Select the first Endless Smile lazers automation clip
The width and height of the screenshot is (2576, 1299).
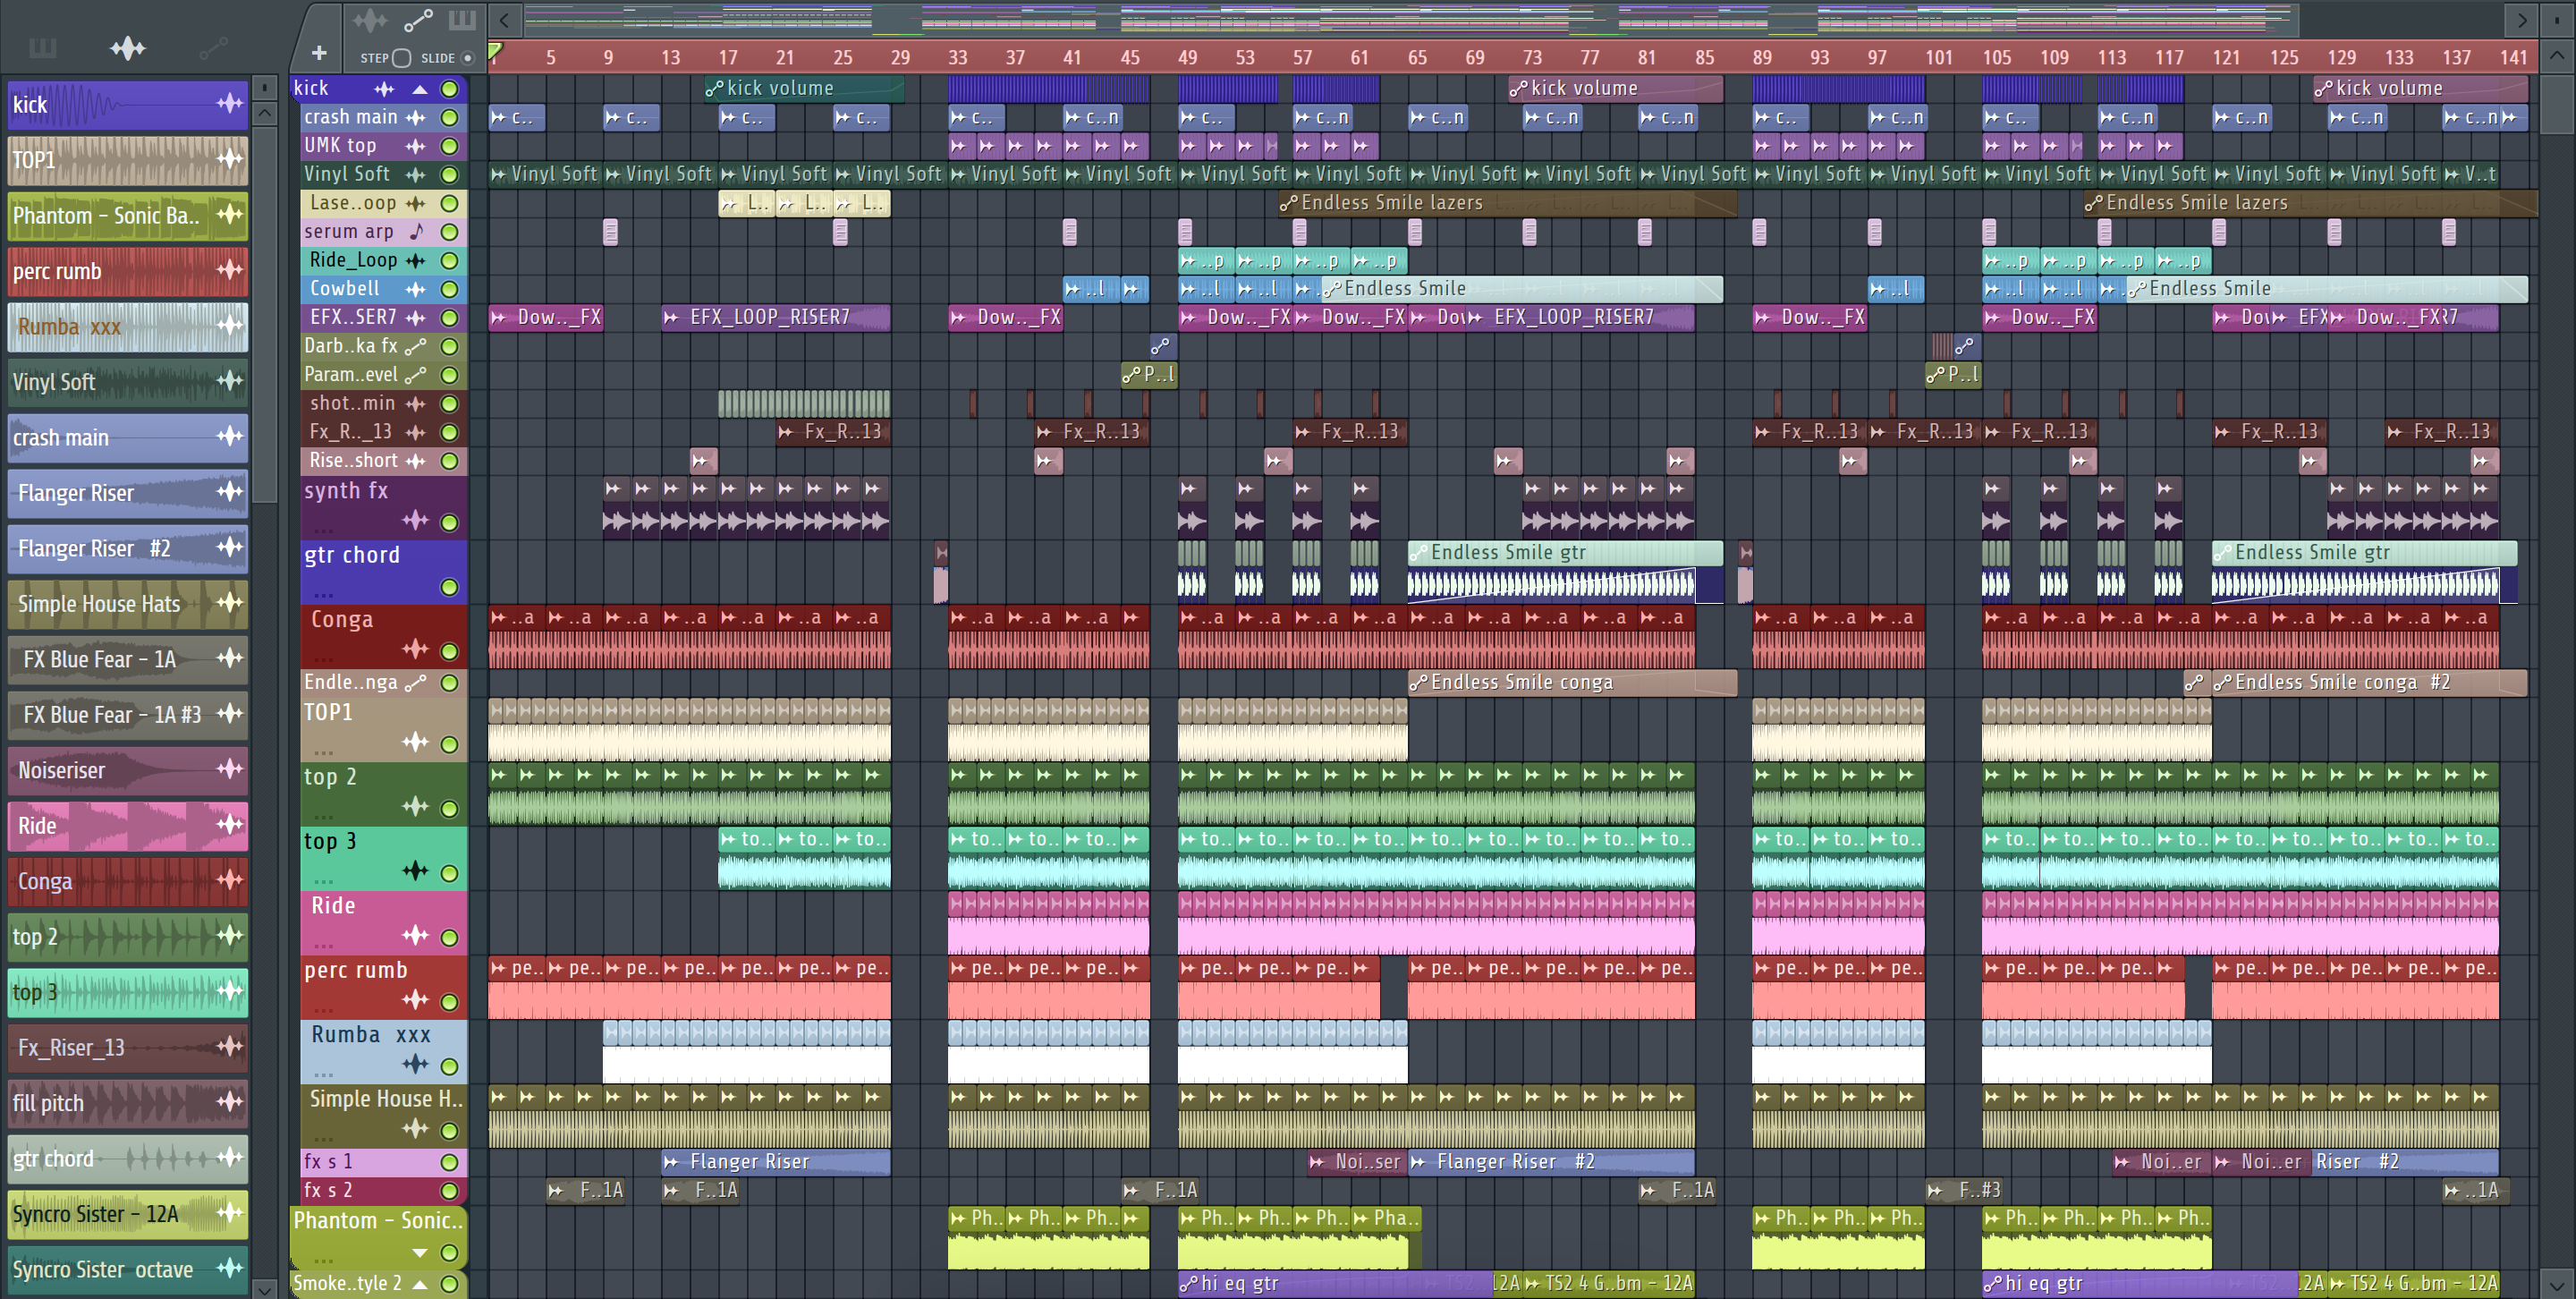(1507, 204)
